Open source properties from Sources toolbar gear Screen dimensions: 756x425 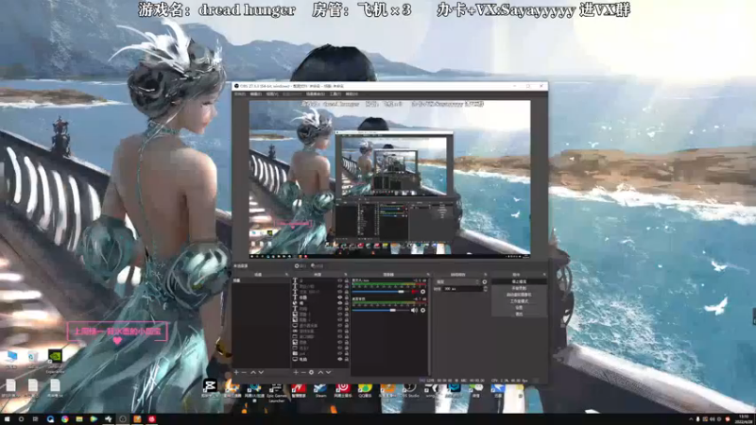(x=311, y=372)
